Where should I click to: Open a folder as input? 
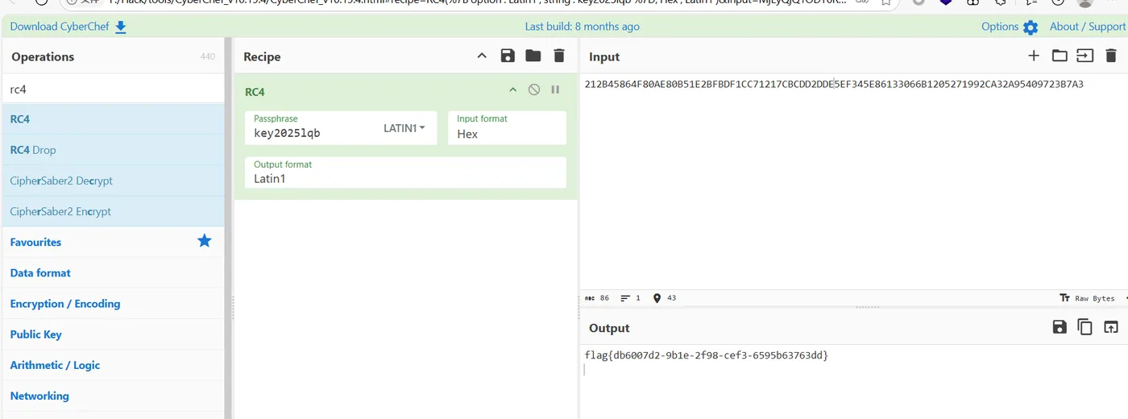(1060, 56)
